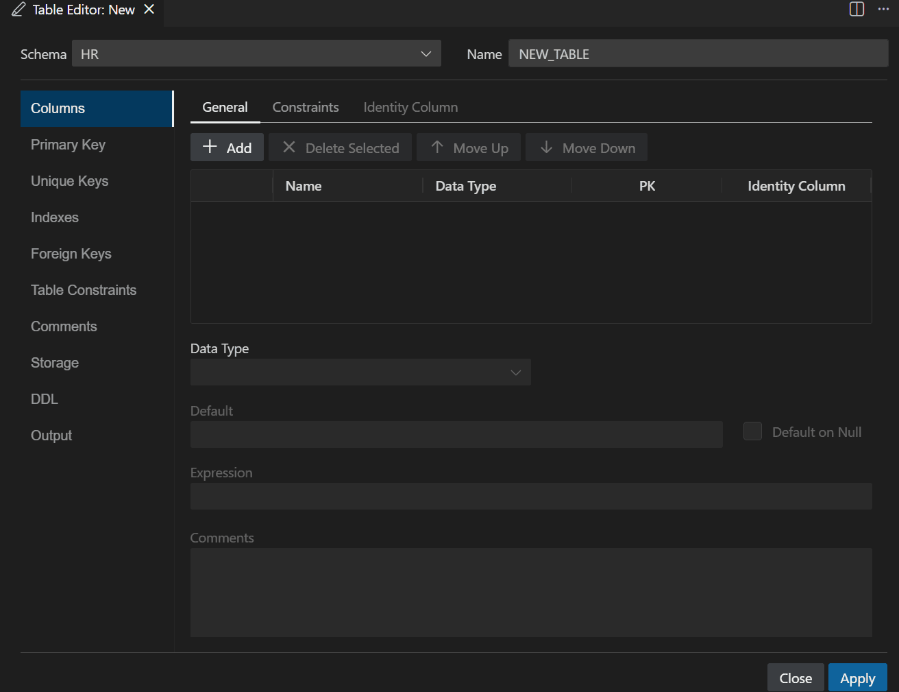Click the Close button
Image resolution: width=899 pixels, height=692 pixels.
coord(796,678)
